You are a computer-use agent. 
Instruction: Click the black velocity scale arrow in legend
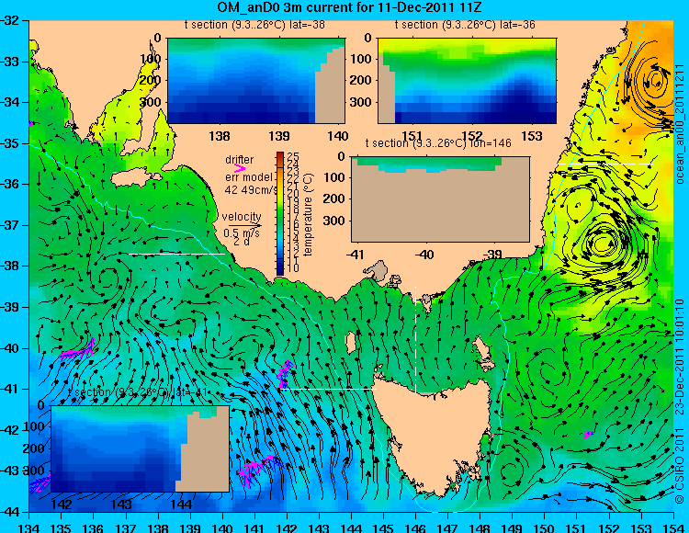click(244, 226)
